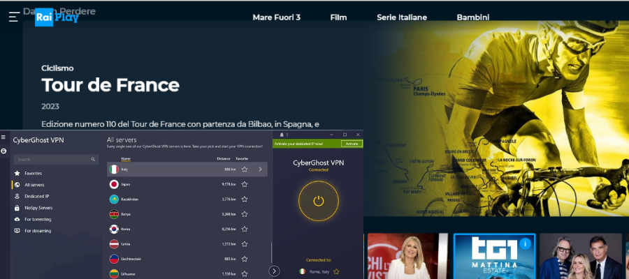Go to Film section on RaiPlay

[338, 17]
